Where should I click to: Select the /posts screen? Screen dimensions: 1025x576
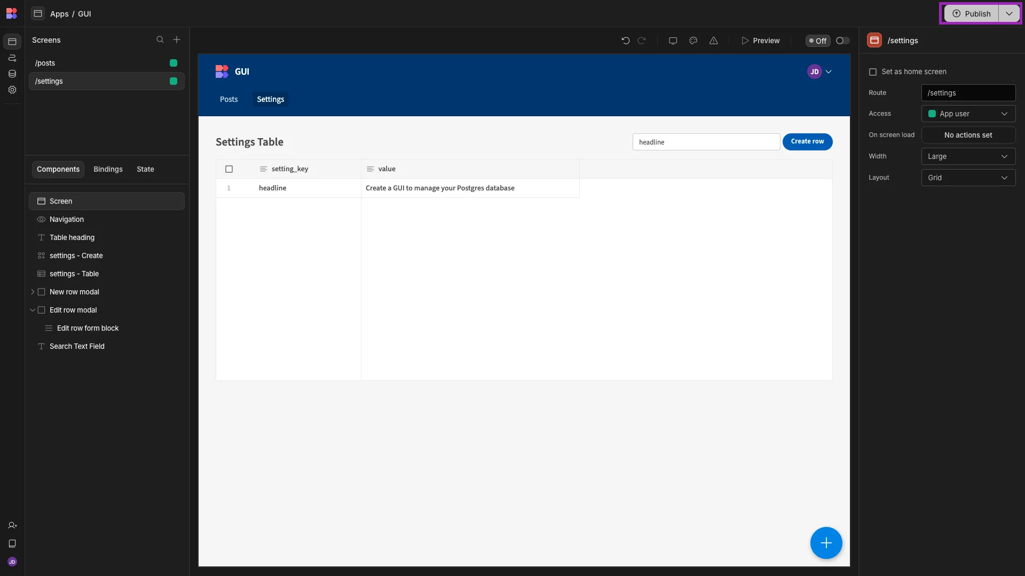107,63
